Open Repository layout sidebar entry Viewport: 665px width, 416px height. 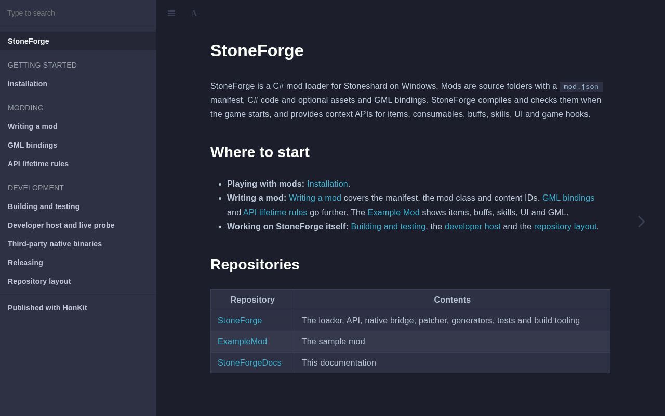(78, 281)
